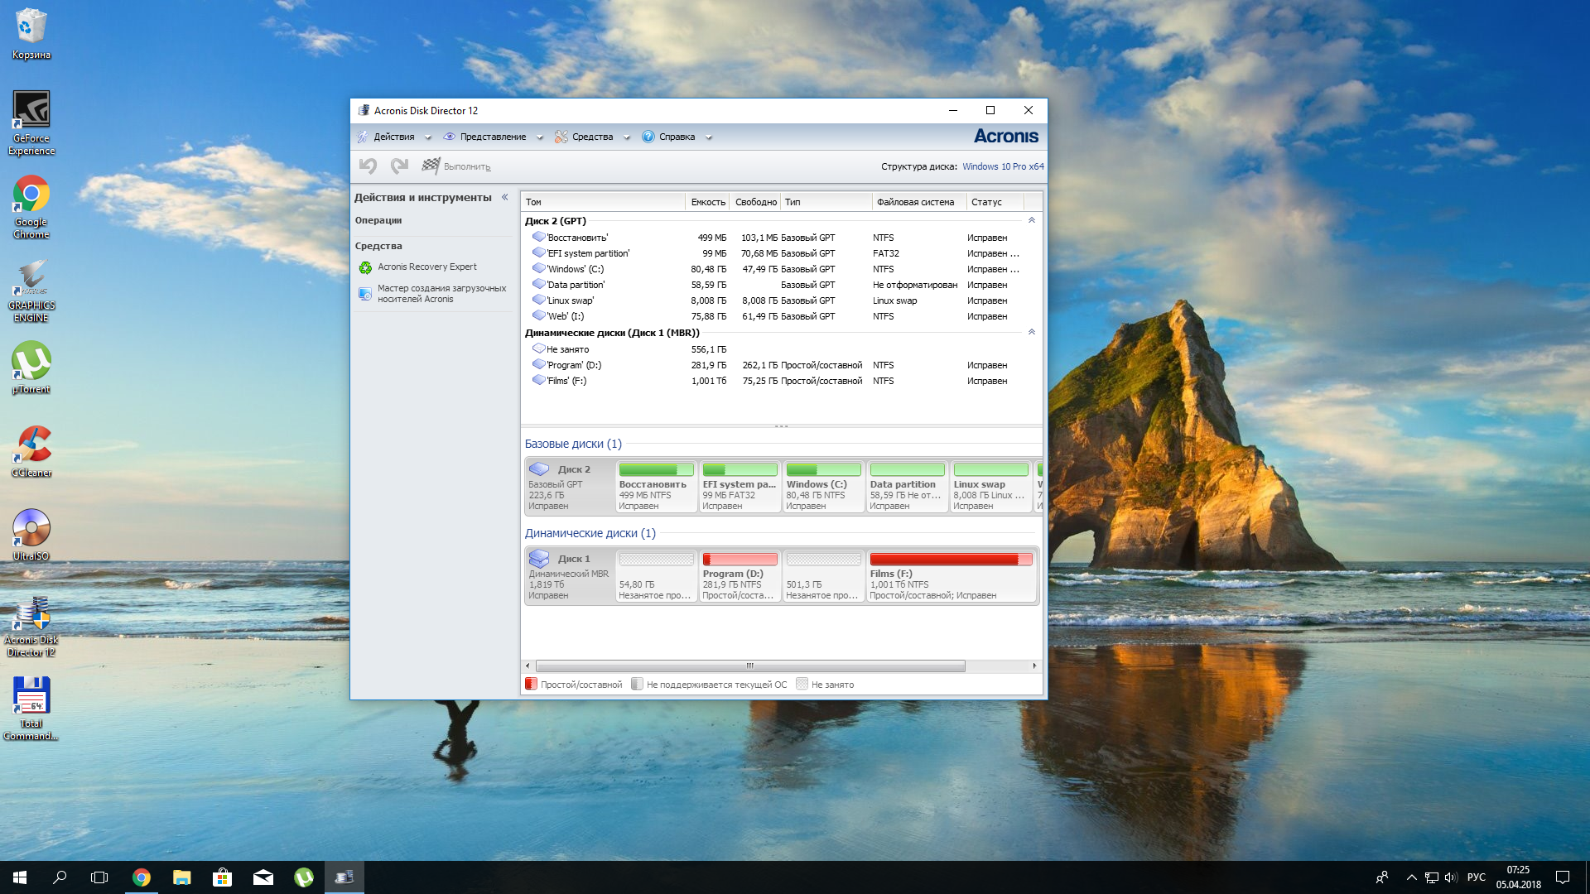Open File Explorer from the taskbar

[182, 877]
